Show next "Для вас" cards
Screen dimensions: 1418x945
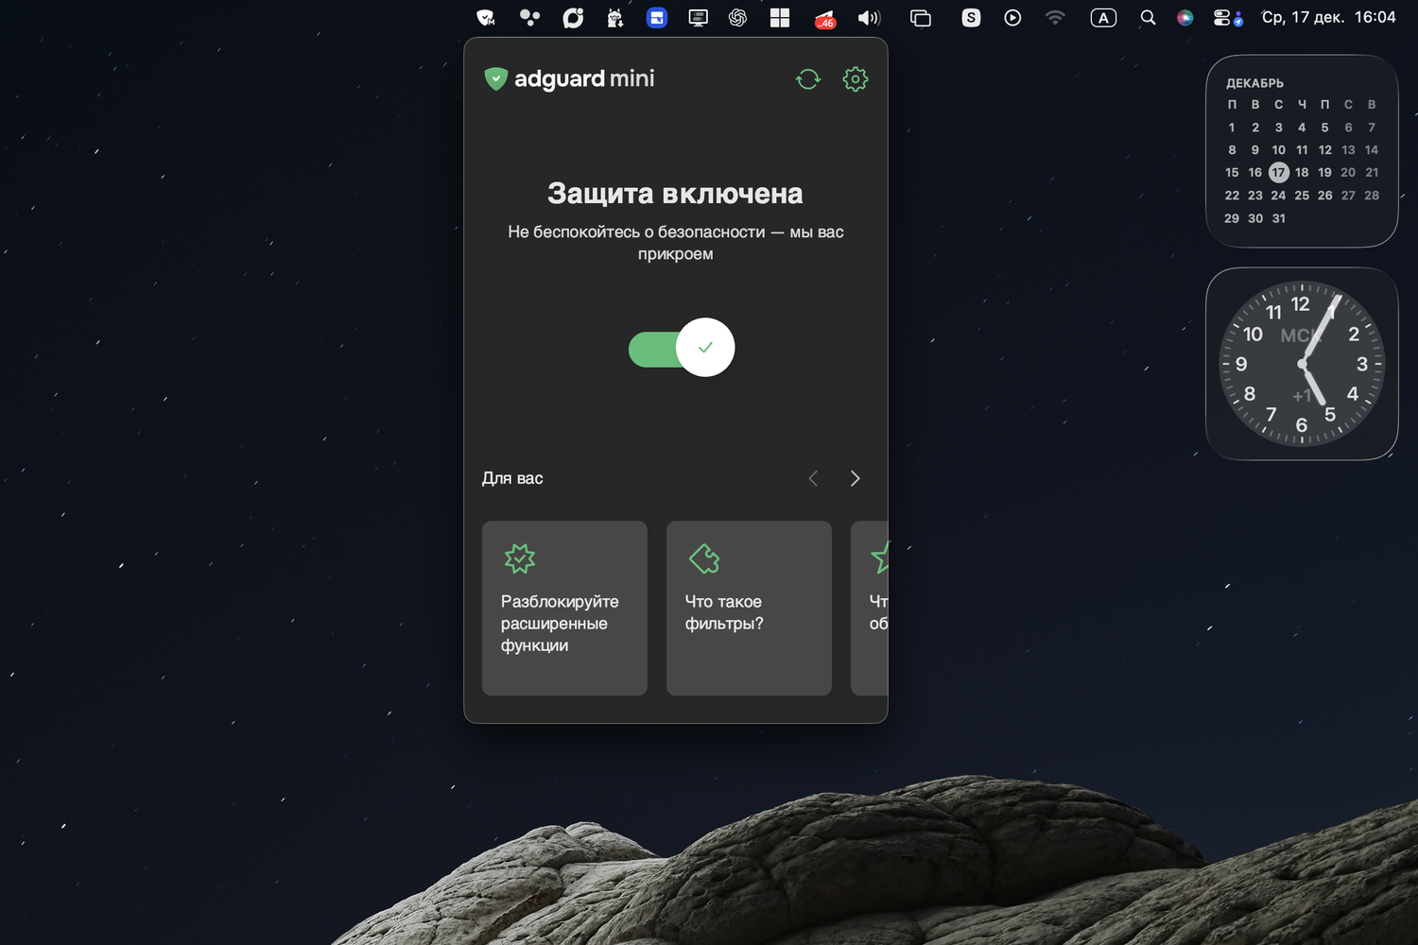[855, 478]
